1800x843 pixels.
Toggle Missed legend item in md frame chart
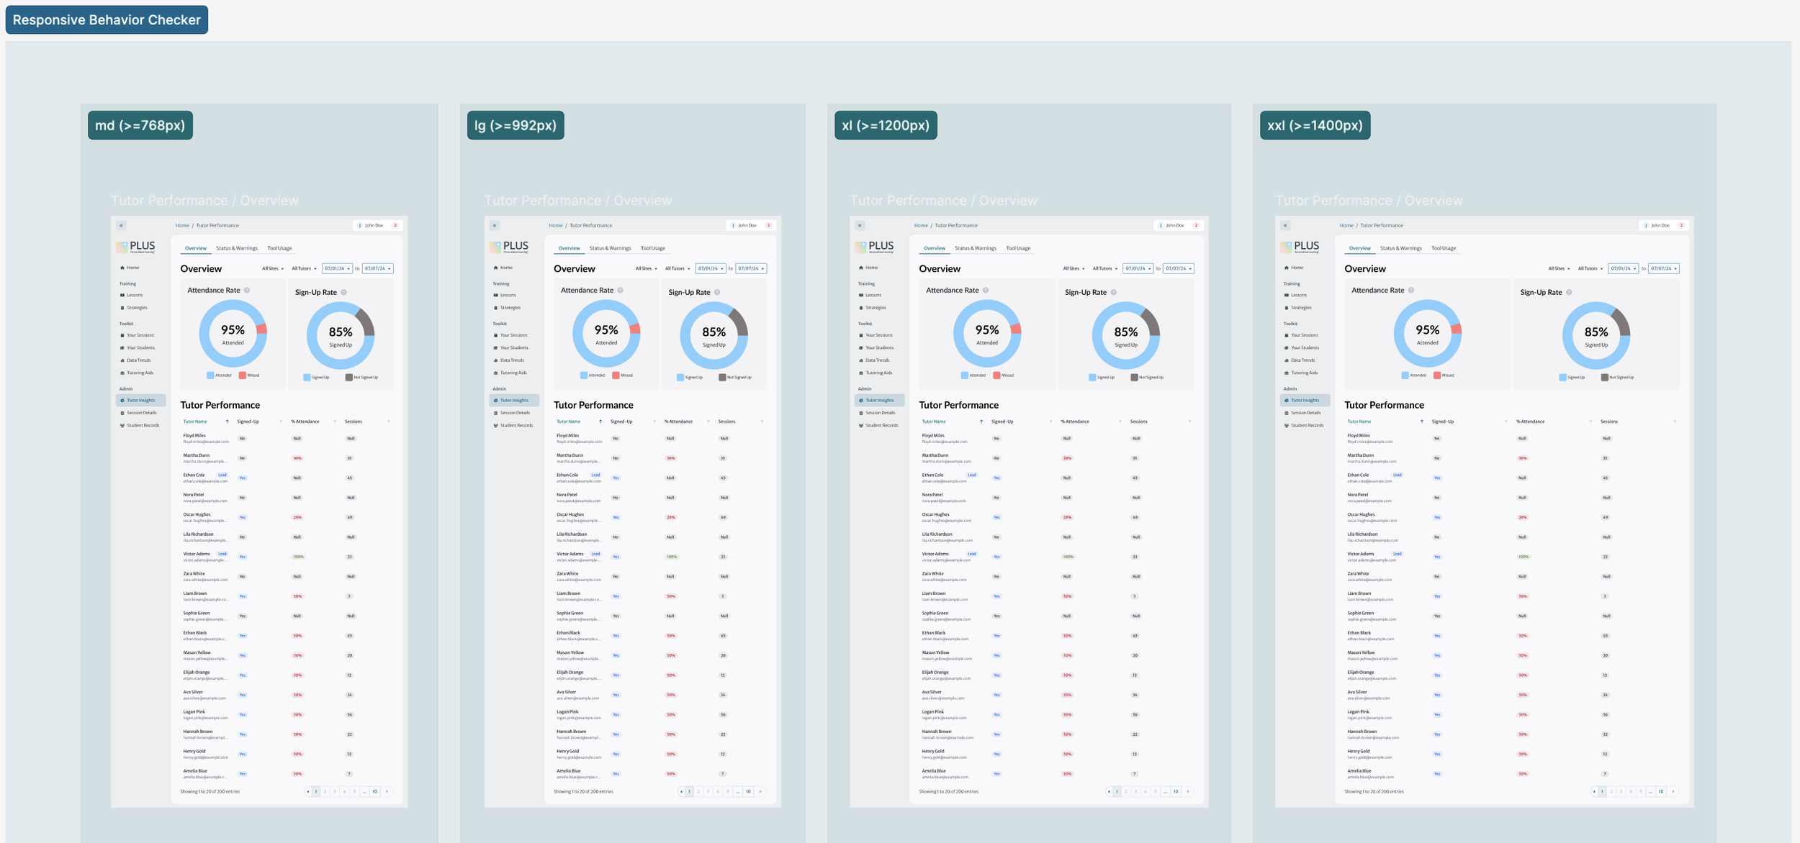click(x=248, y=375)
